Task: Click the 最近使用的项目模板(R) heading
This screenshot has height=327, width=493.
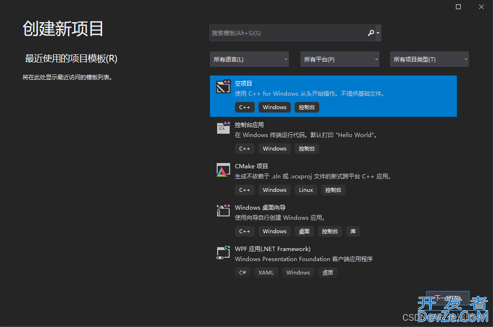Action: [71, 59]
